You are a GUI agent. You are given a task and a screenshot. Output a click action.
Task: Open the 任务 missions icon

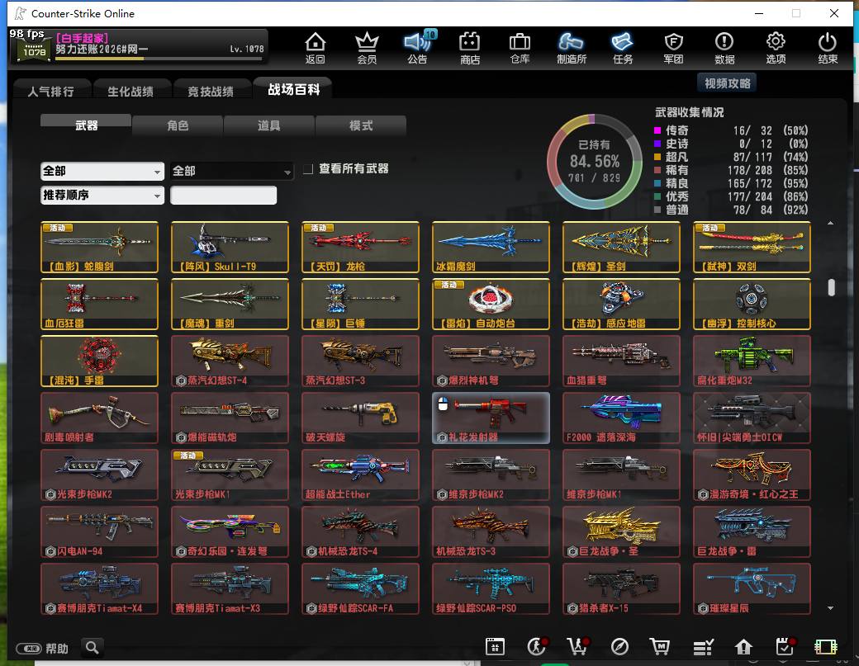click(x=622, y=47)
